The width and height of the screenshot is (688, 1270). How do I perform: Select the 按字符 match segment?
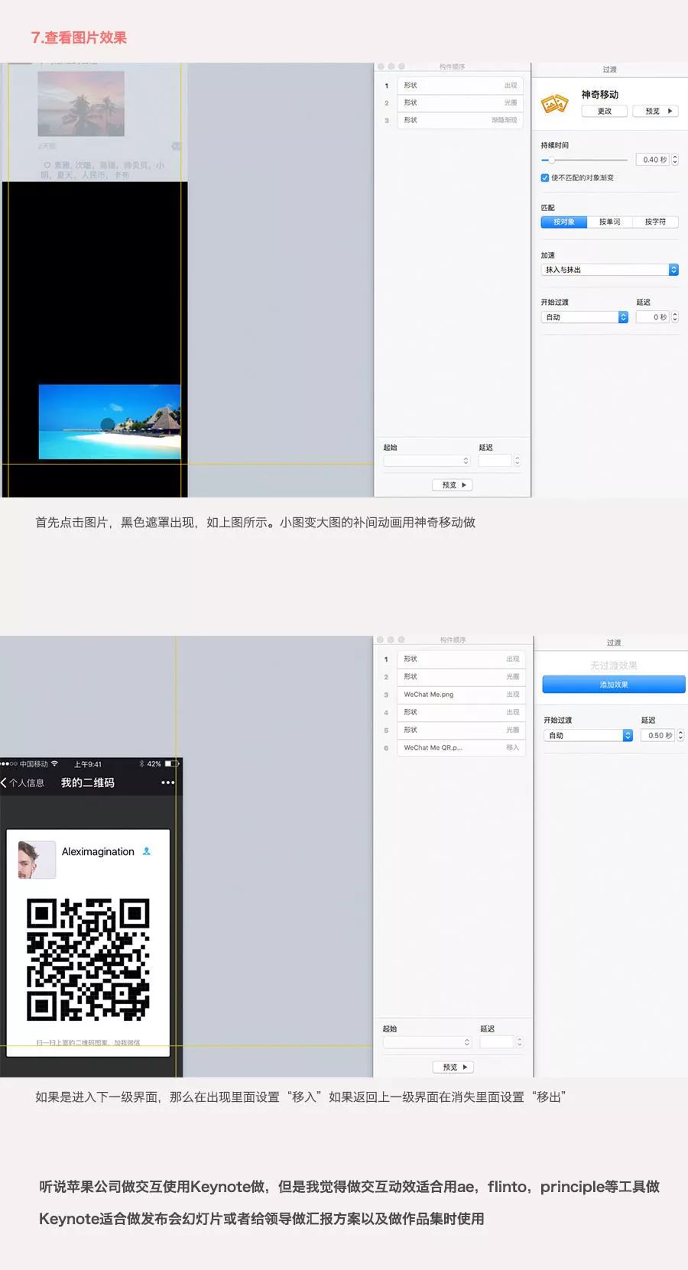point(655,222)
